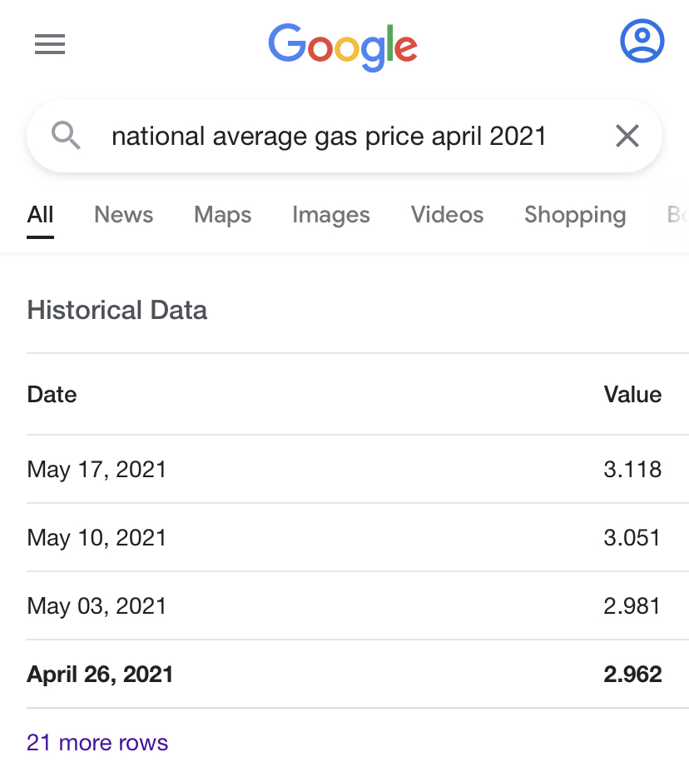Go to the Videos tab
This screenshot has height=777, width=689.
[x=447, y=215]
